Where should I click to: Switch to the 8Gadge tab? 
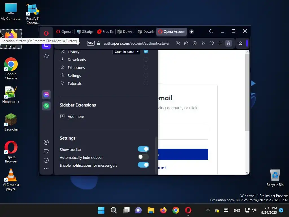click(x=85, y=32)
